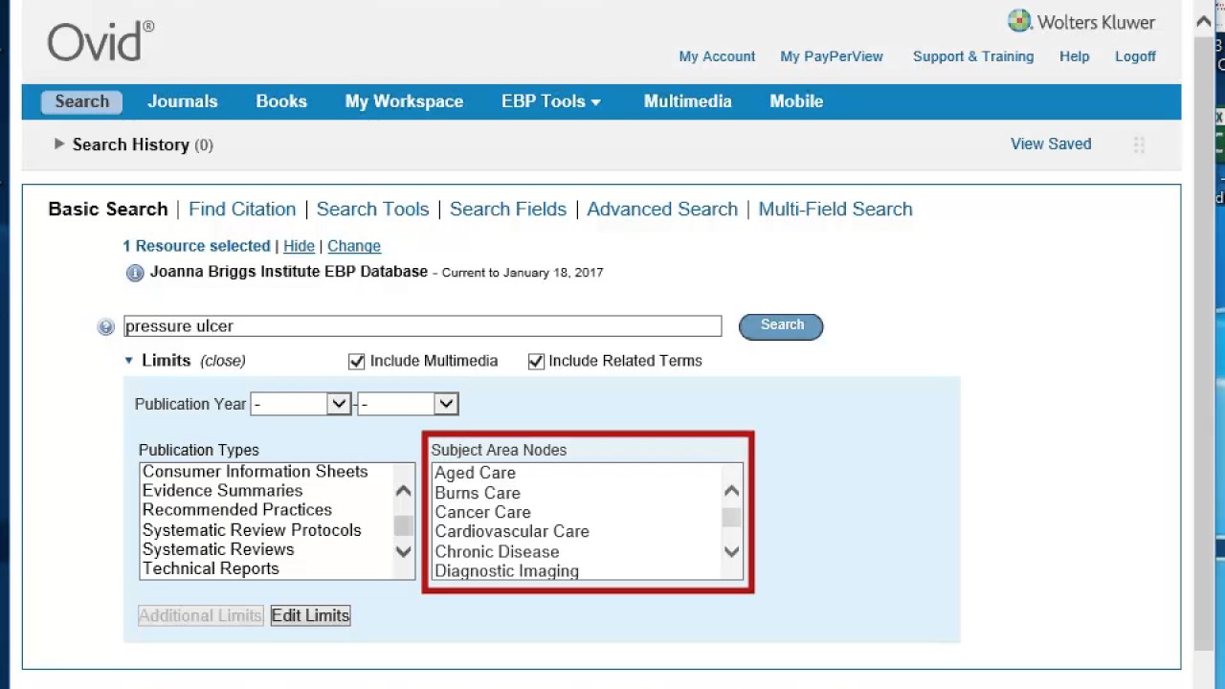The width and height of the screenshot is (1225, 689).
Task: Open the EBP Tools menu
Action: pos(550,101)
